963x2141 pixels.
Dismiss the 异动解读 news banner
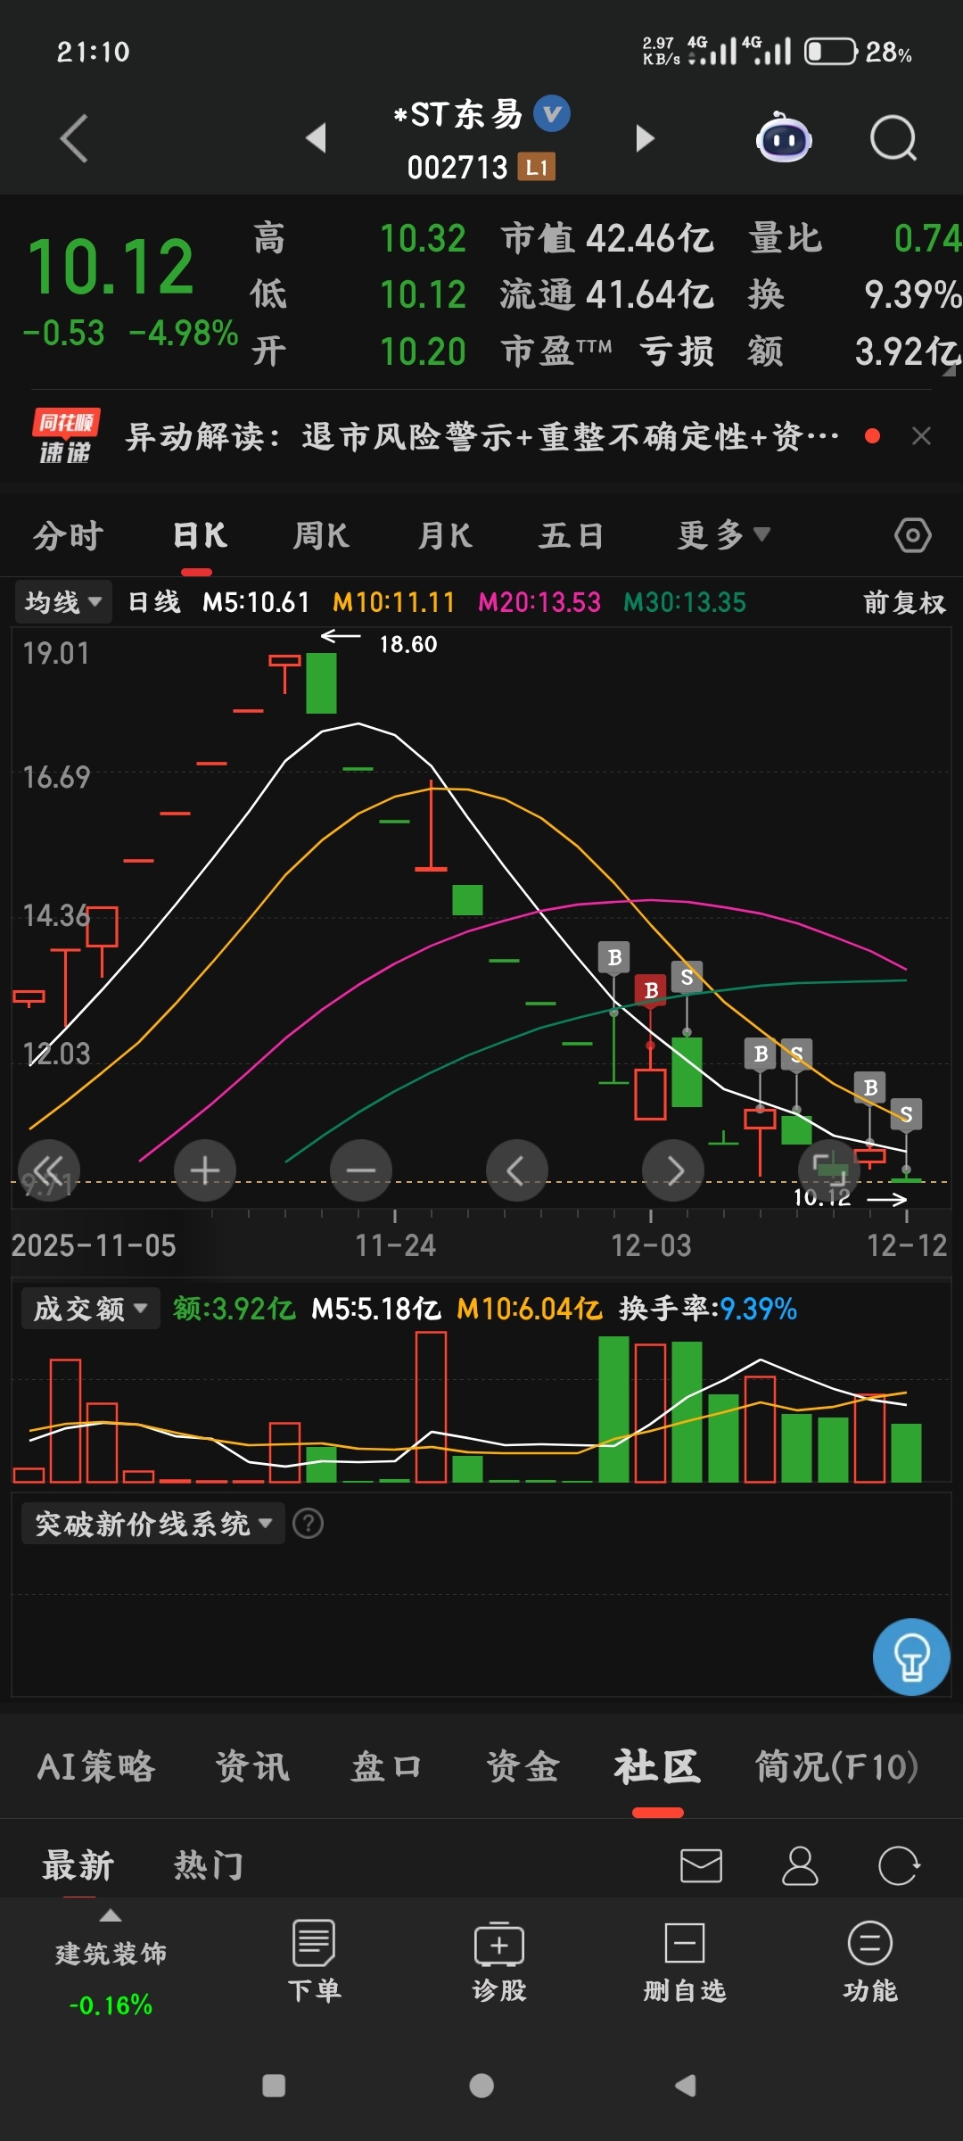click(x=921, y=435)
